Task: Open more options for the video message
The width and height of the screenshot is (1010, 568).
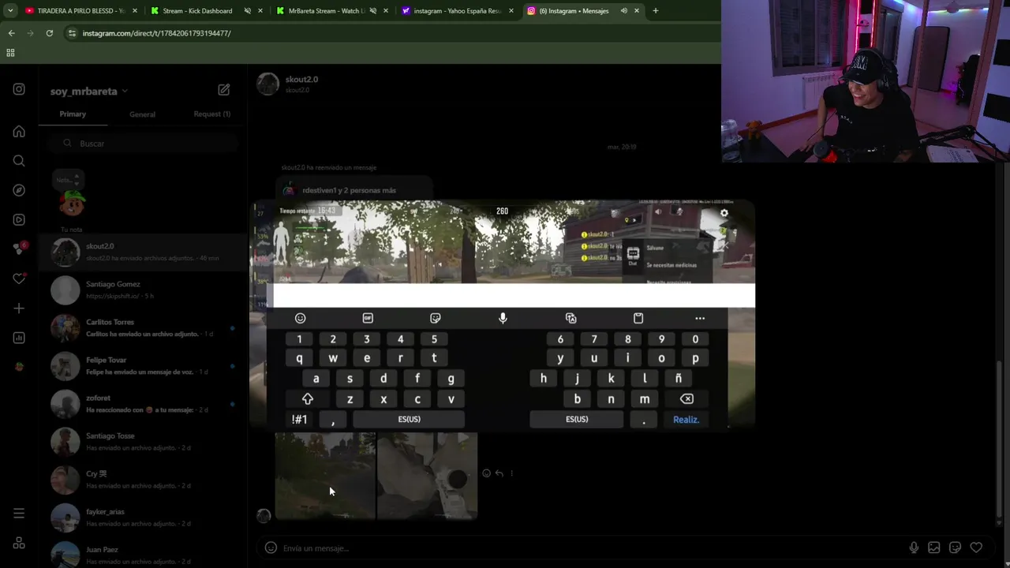Action: (511, 473)
